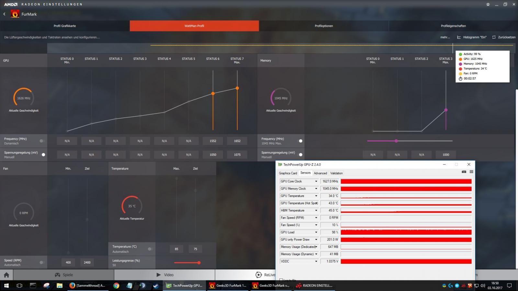518x291 pixels.
Task: Click Status 7 frequency field 1652
Action: (x=237, y=141)
